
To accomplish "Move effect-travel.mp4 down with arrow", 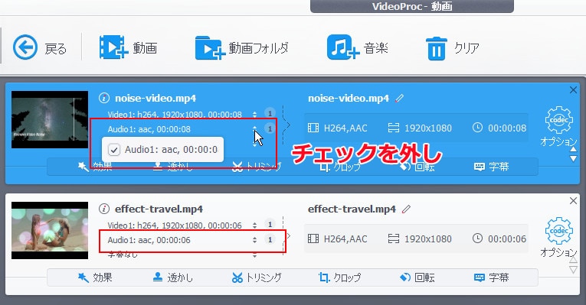I will (x=573, y=270).
